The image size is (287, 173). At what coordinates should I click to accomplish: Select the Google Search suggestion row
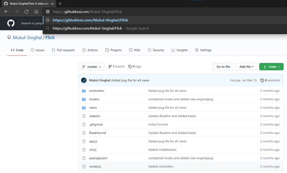pyautogui.click(x=165, y=28)
